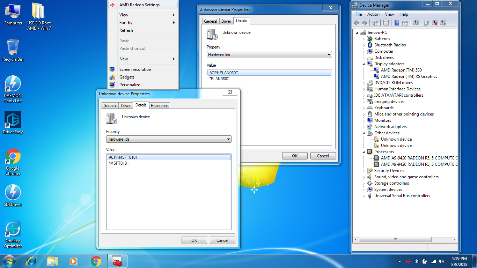Open the File menu in Device Manager

[359, 14]
